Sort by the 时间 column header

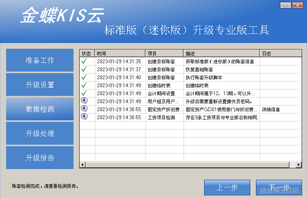[x=120, y=53]
